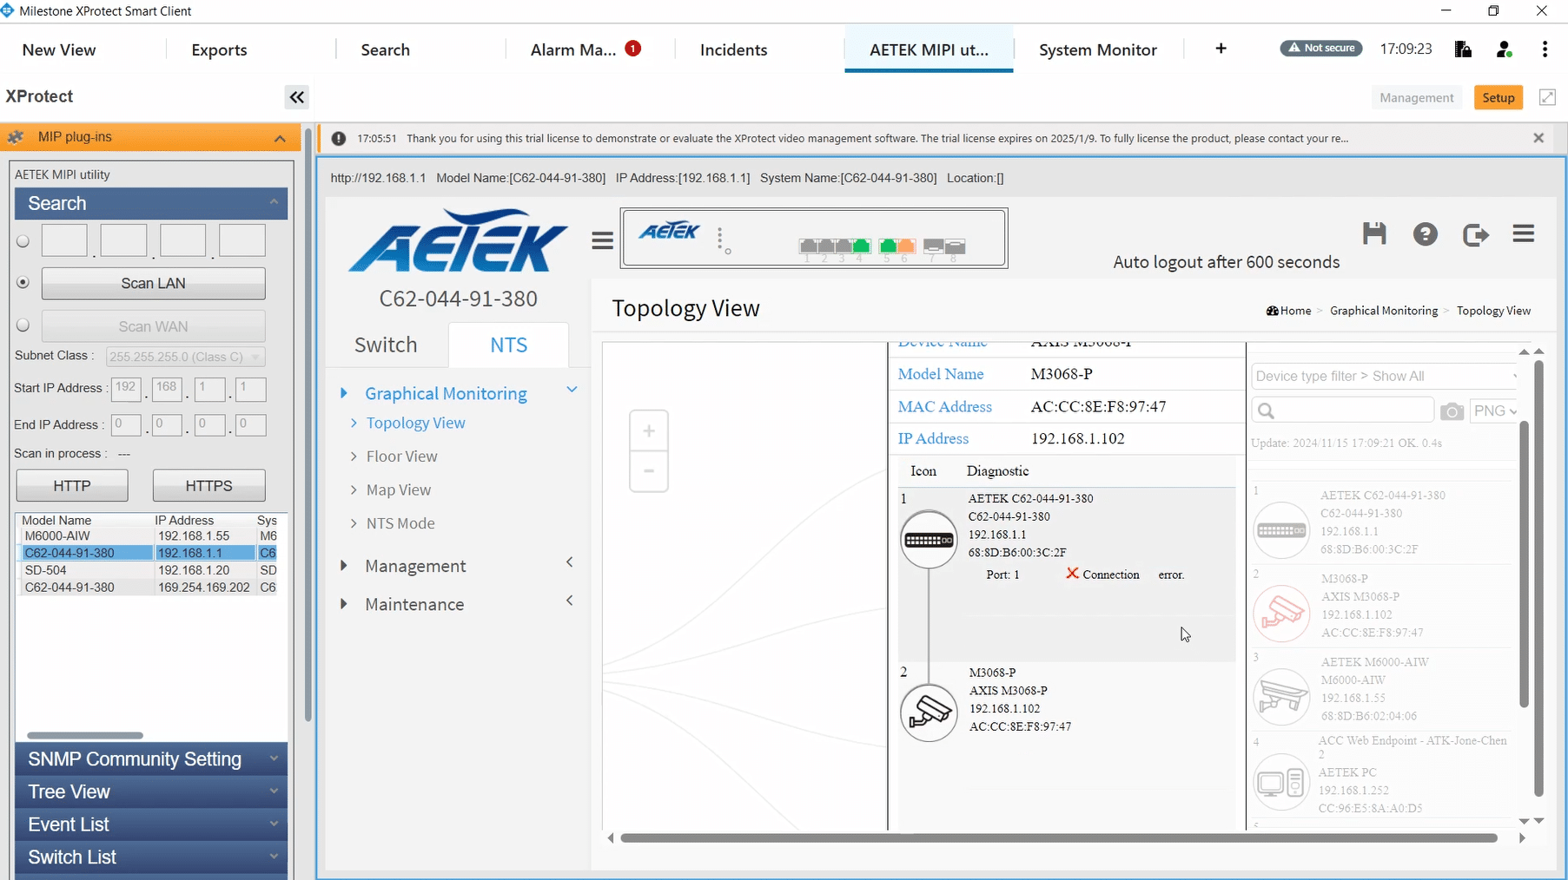Screen dimensions: 1568x880
Task: Toggle sidebar hamburger next to AETEK logo
Action: tap(602, 240)
